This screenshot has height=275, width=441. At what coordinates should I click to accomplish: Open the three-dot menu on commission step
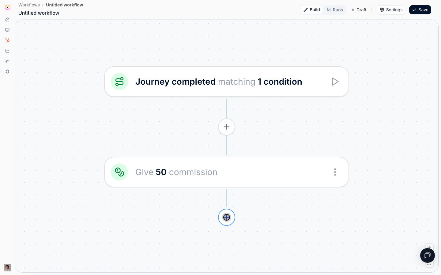coord(335,172)
